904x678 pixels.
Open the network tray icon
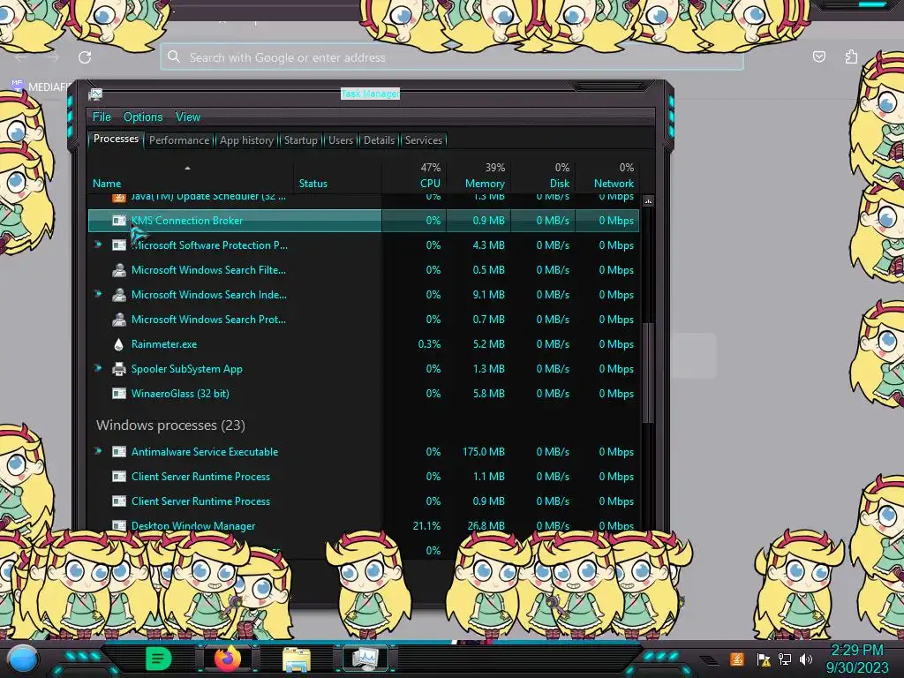click(x=785, y=659)
